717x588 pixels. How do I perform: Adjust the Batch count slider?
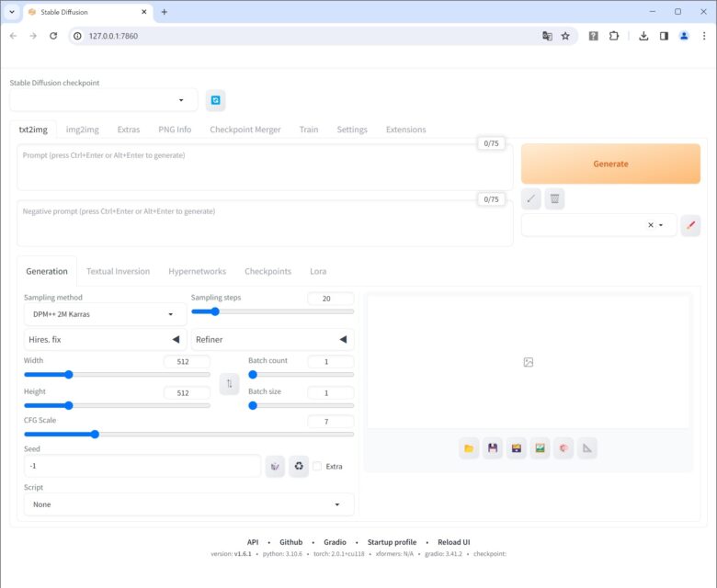pyautogui.click(x=301, y=375)
